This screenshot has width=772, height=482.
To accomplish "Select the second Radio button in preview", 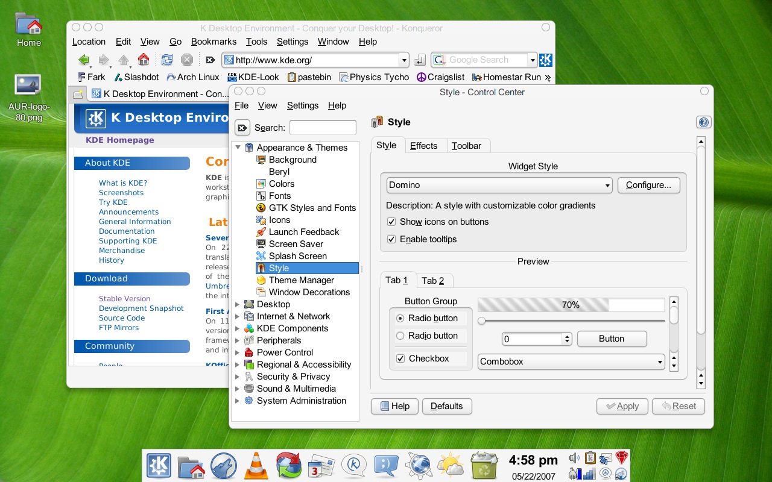I will click(400, 336).
